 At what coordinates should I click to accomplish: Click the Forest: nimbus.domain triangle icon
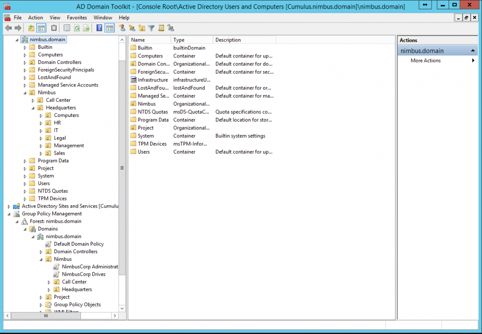point(24,221)
